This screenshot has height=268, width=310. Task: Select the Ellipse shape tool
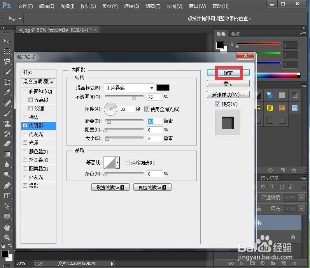pos(7,216)
